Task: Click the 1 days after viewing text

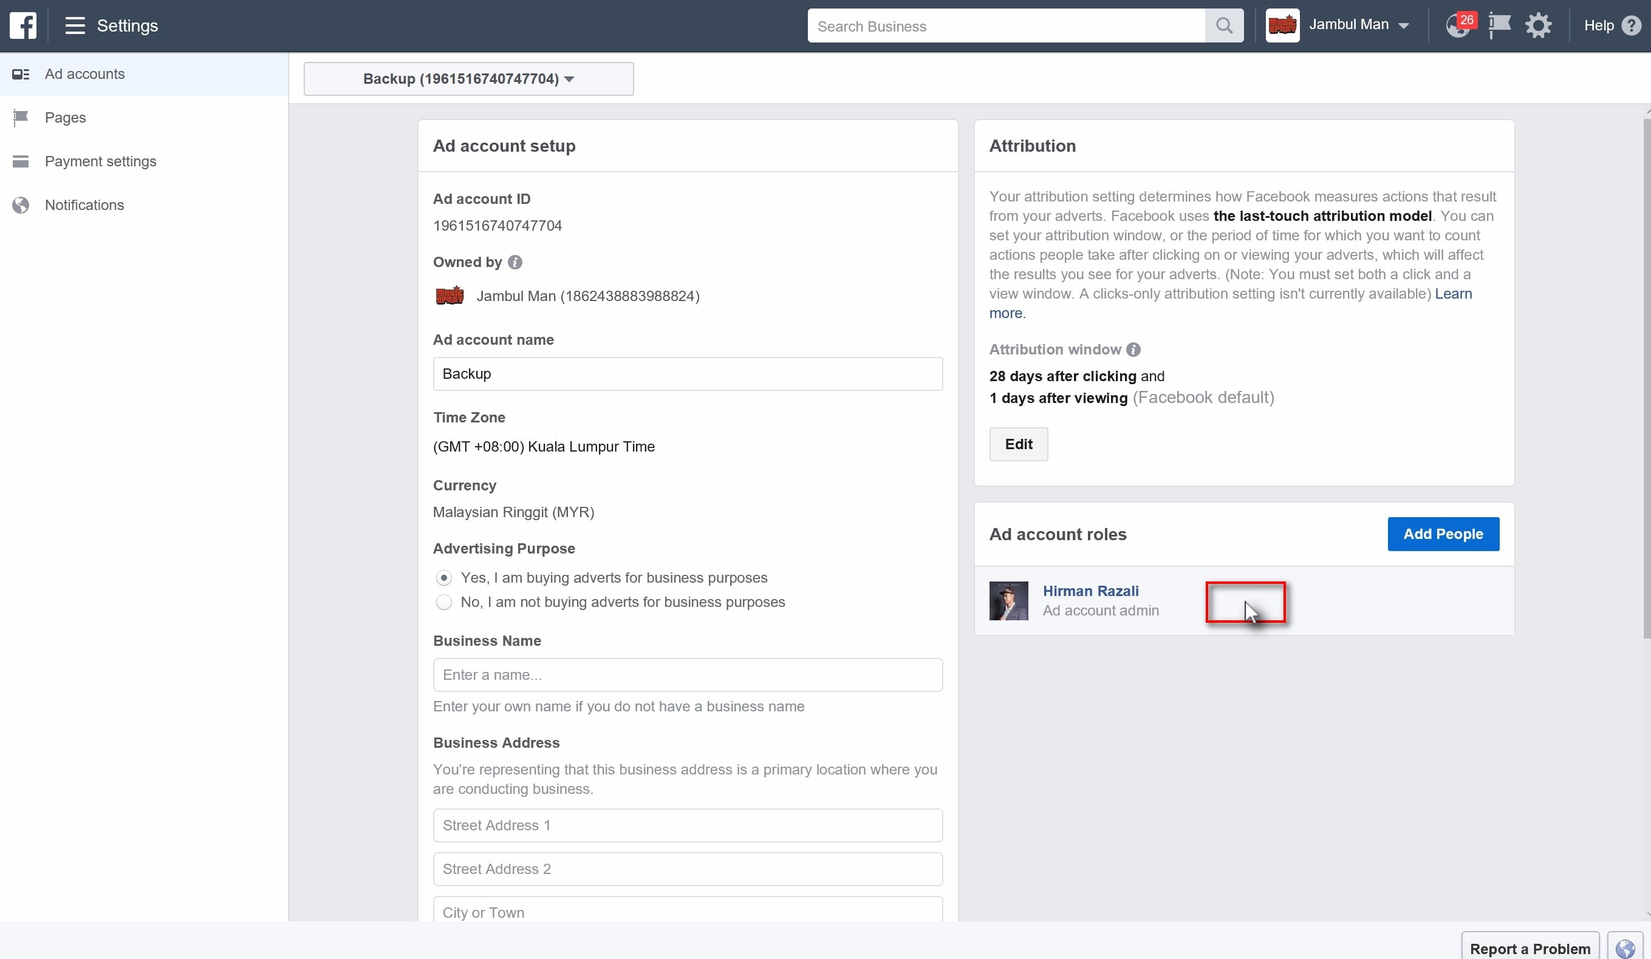Action: click(1058, 398)
